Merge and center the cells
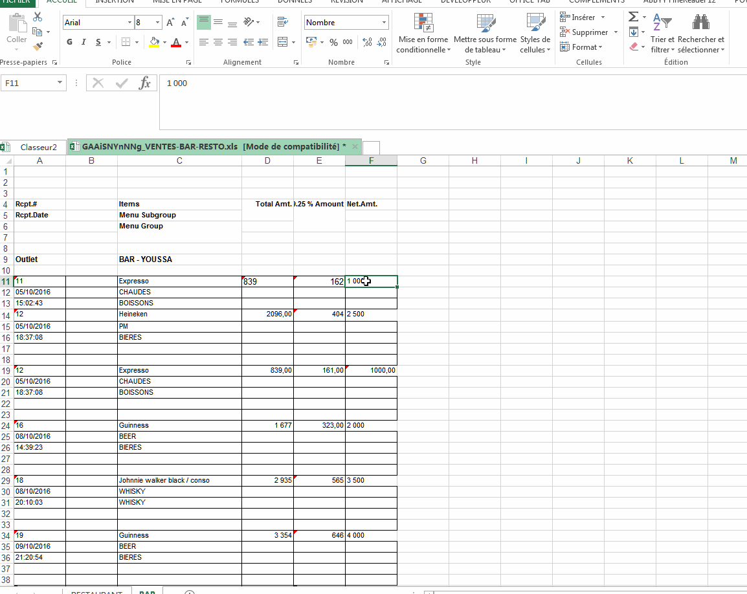 282,42
